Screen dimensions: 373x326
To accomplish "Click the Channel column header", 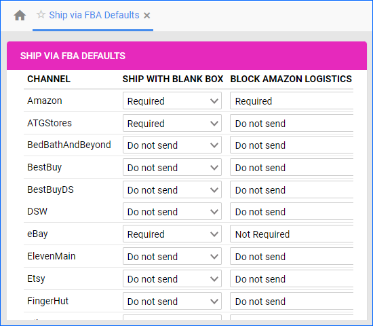I will [49, 79].
